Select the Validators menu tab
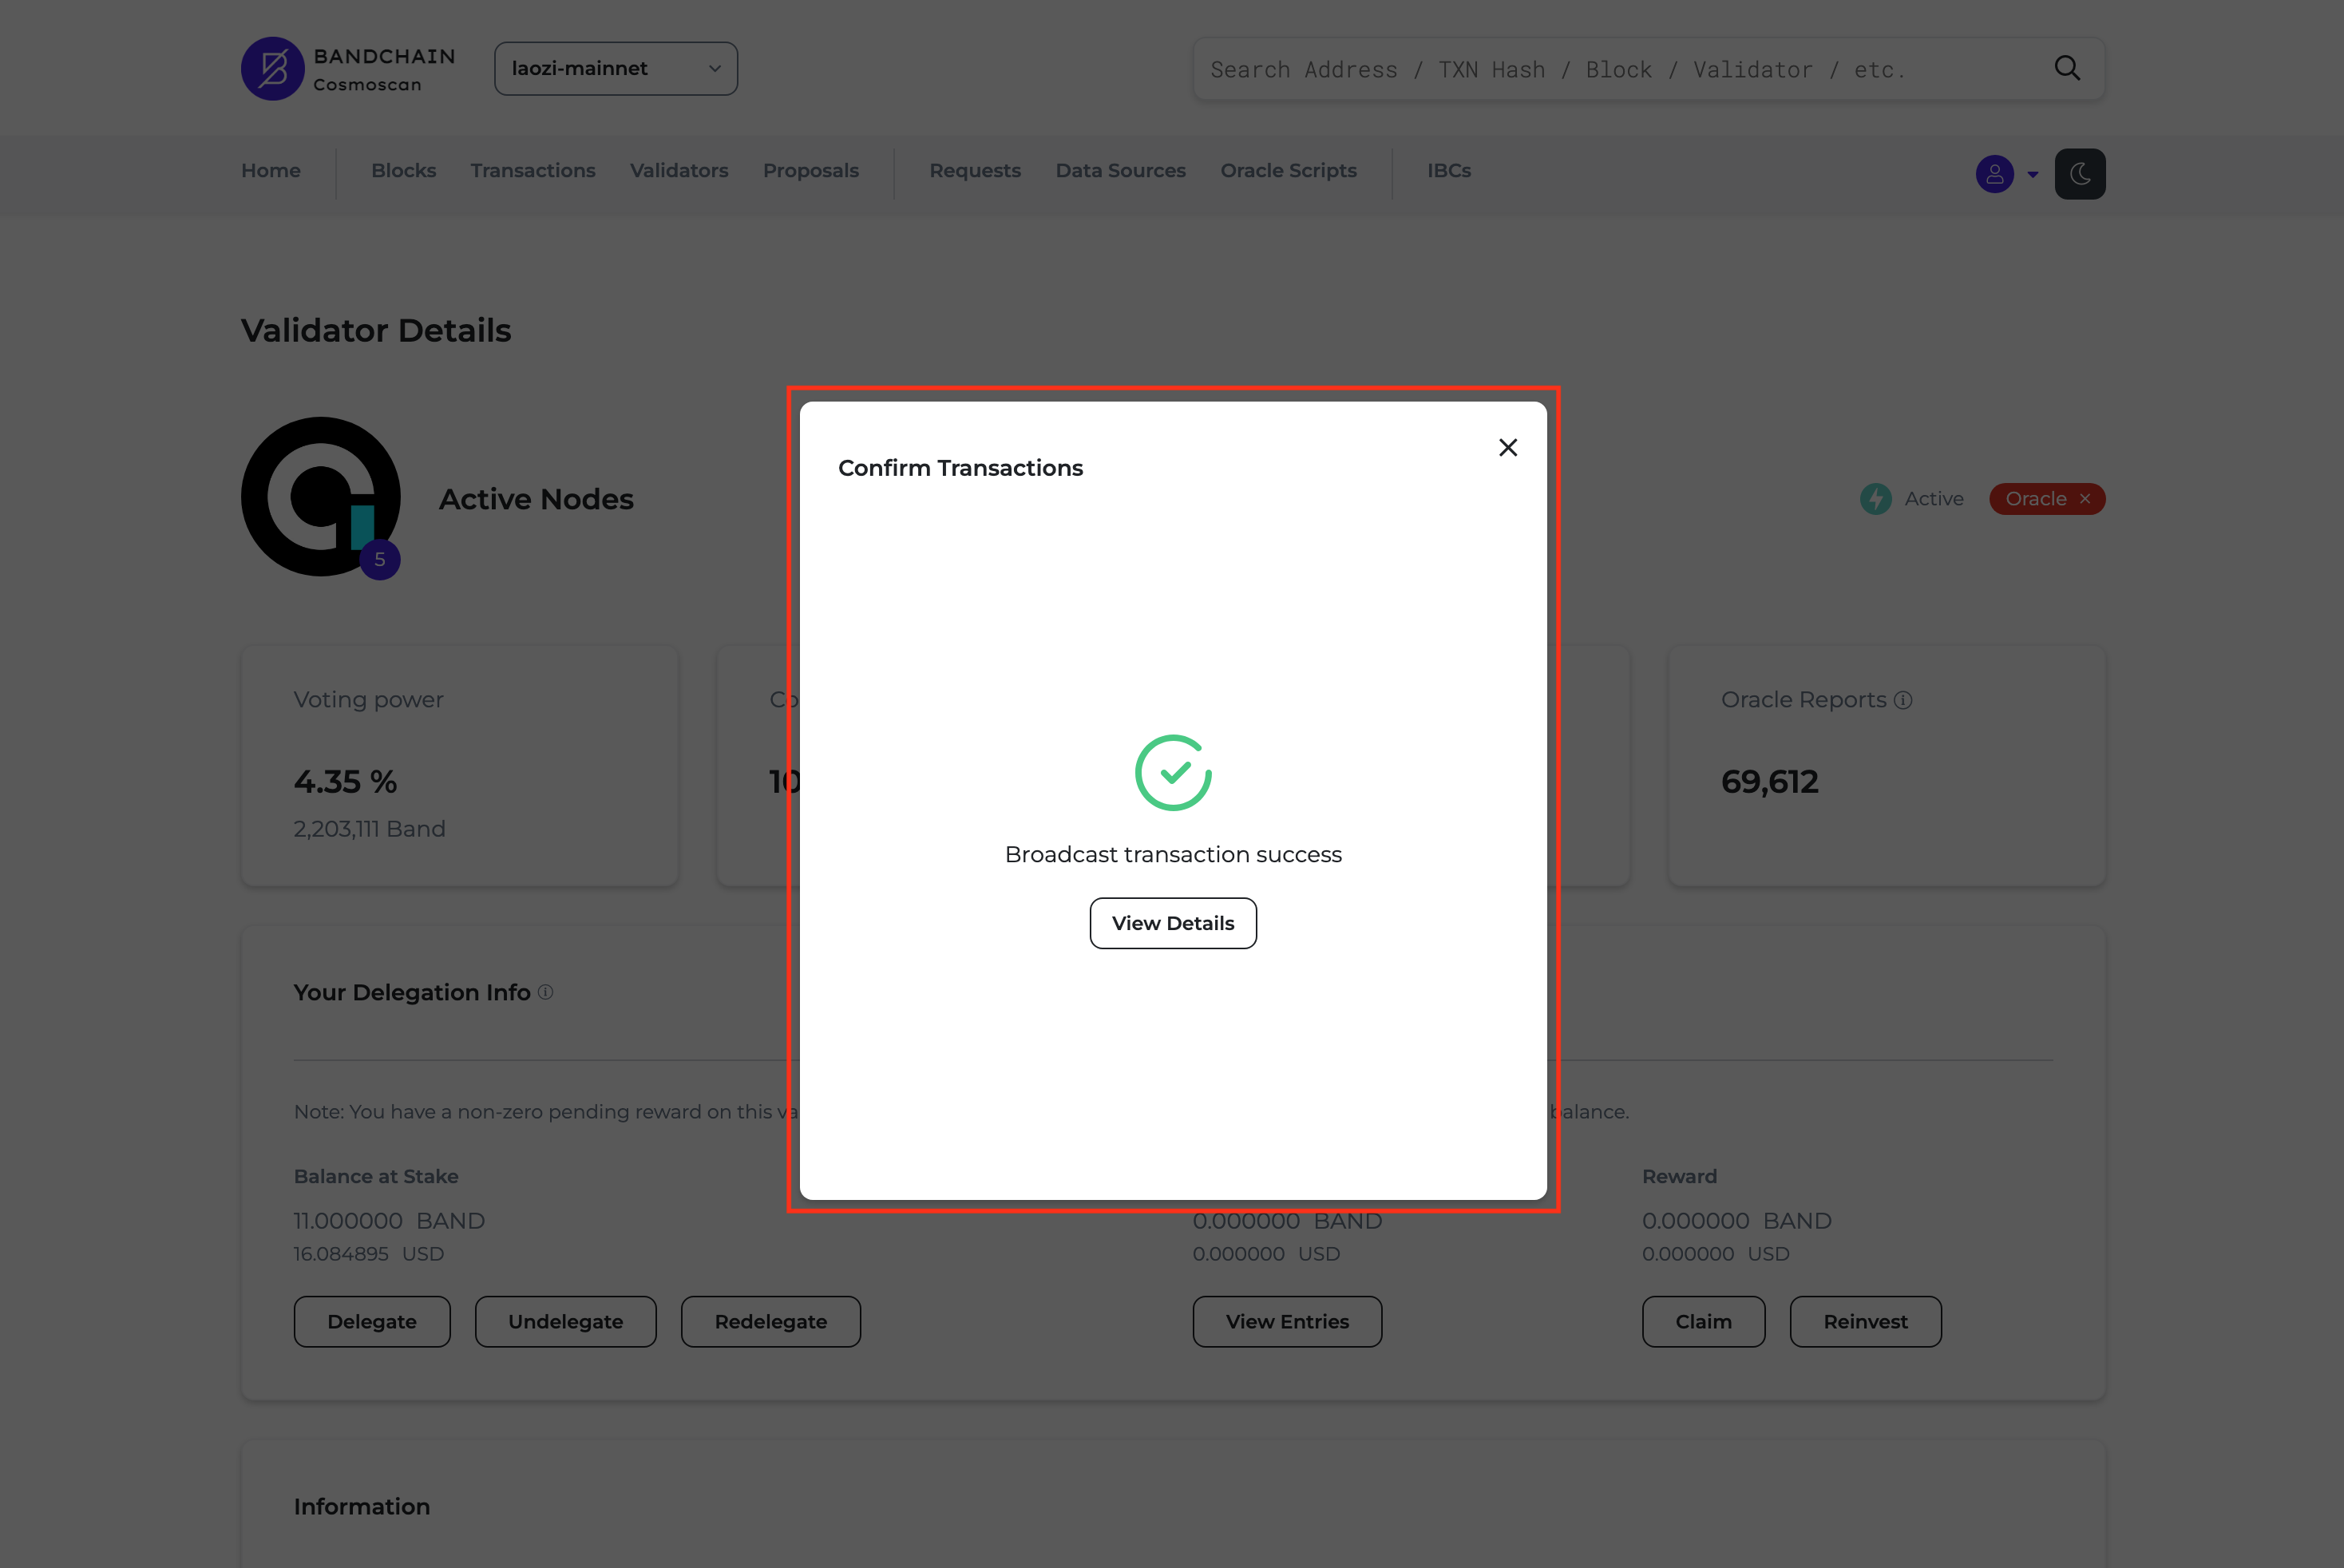 [x=679, y=170]
